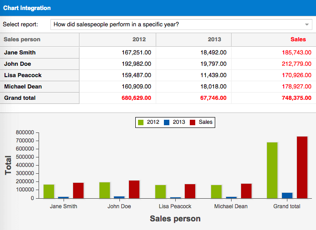This screenshot has width=316, height=230.
Task: Click cell value 185,743.00
Action: (x=296, y=53)
